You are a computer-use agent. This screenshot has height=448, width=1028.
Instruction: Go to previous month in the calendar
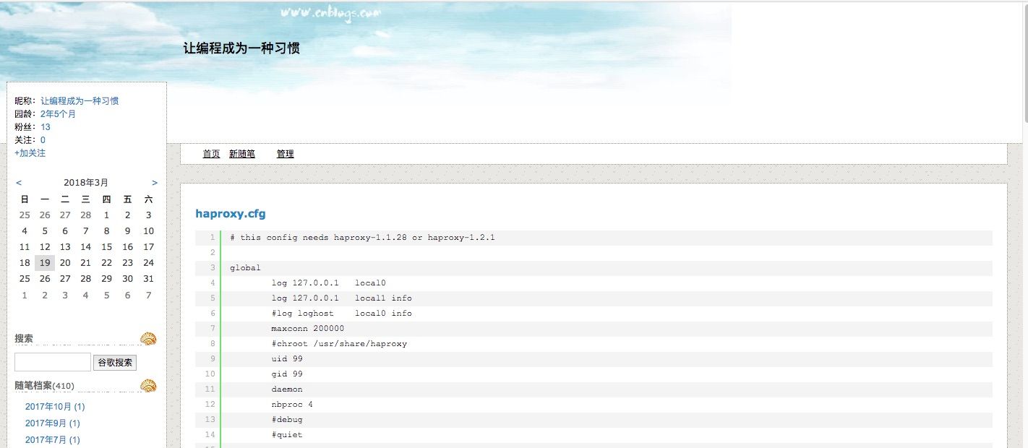19,182
